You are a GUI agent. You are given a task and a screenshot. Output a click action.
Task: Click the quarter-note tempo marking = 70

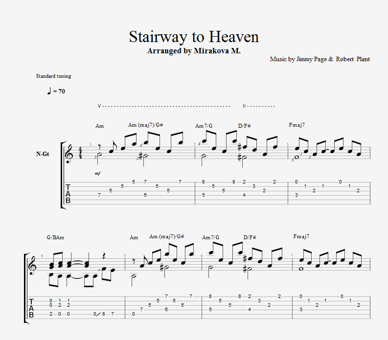point(56,91)
